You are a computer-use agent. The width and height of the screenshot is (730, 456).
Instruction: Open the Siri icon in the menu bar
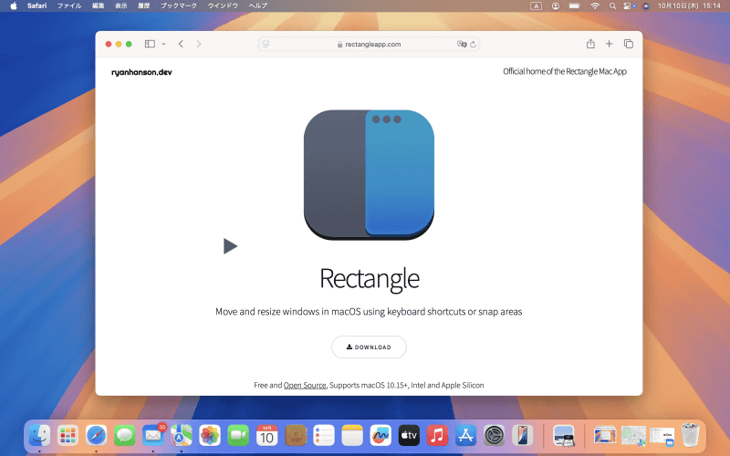(646, 6)
